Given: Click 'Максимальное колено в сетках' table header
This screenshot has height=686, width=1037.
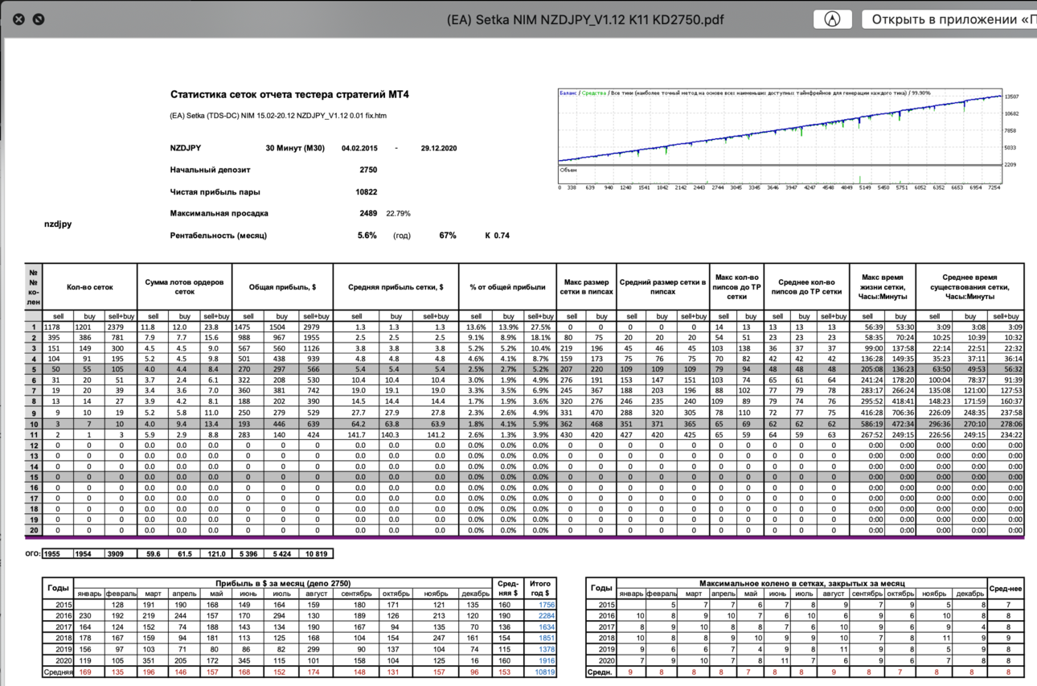Looking at the screenshot, I should coord(801,583).
